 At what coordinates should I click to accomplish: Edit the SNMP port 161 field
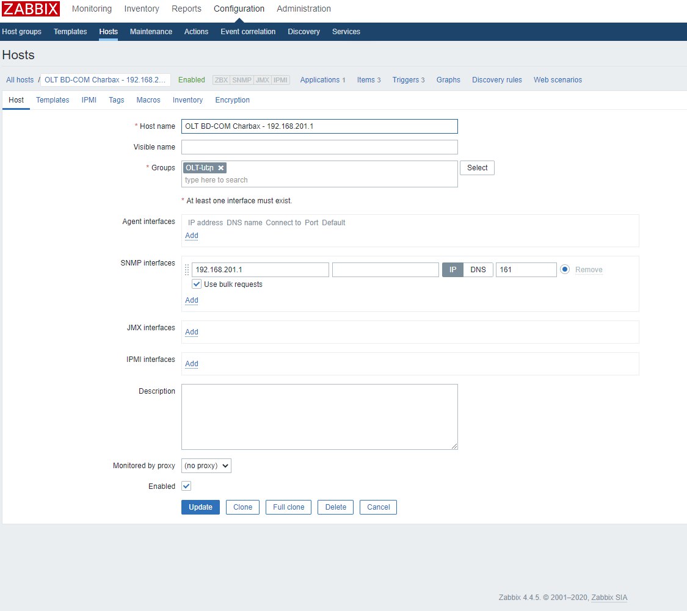click(526, 270)
